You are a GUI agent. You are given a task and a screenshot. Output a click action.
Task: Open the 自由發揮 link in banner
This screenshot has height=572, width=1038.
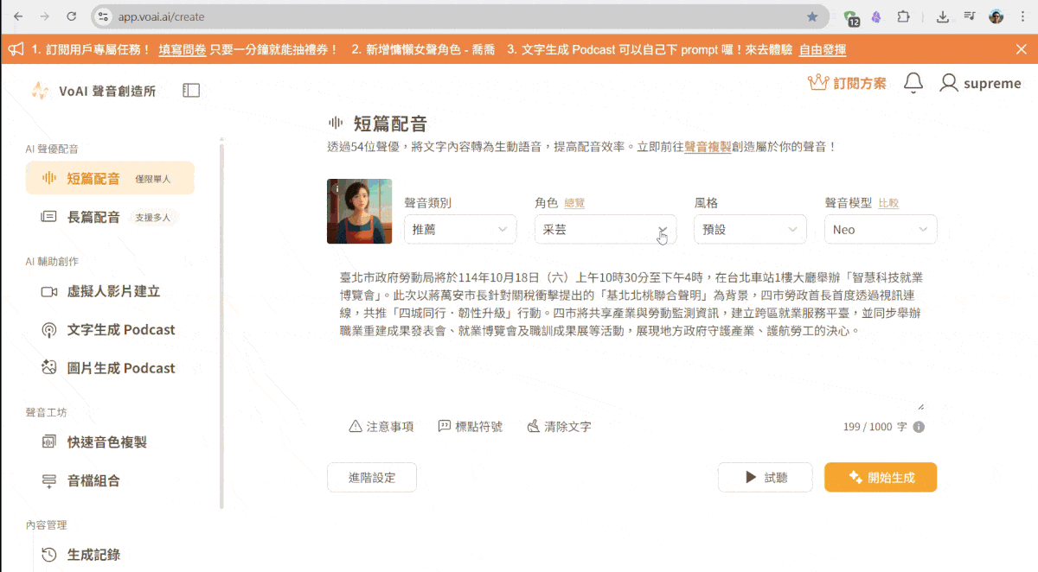[822, 49]
